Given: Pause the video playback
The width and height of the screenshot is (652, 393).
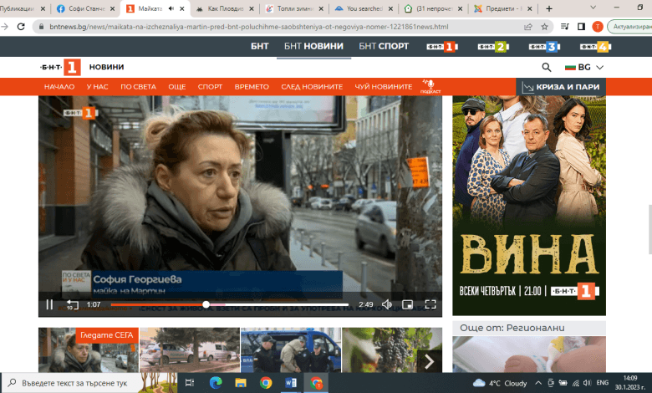Looking at the screenshot, I should click(x=49, y=305).
